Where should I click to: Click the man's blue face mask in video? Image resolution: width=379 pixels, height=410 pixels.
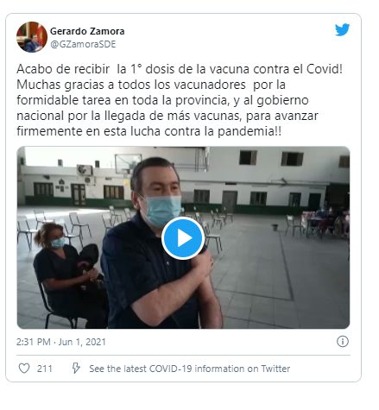(x=162, y=210)
